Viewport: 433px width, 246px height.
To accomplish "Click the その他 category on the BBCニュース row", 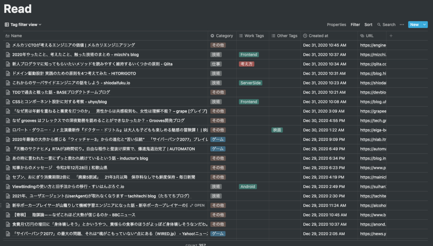I will coord(218,215).
